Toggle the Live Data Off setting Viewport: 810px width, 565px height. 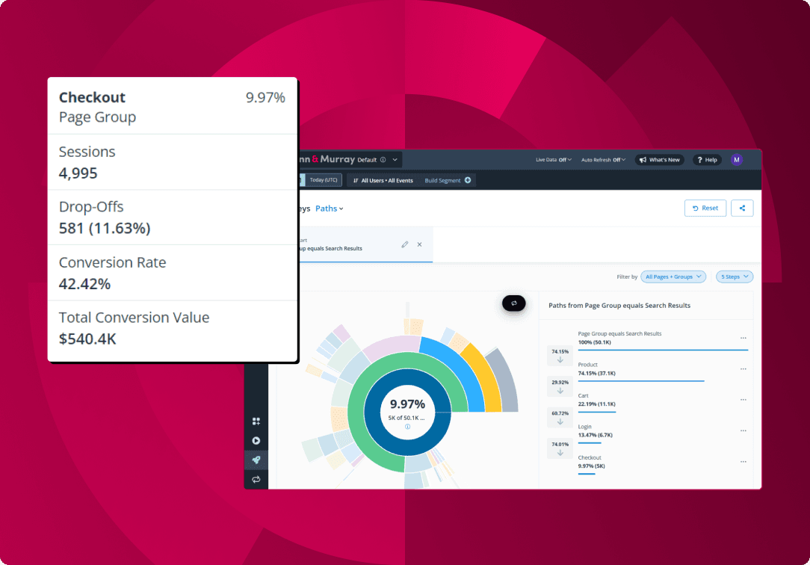click(553, 160)
